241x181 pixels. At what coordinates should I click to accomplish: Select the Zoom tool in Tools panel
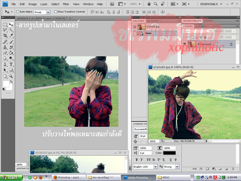[x=11, y=76]
